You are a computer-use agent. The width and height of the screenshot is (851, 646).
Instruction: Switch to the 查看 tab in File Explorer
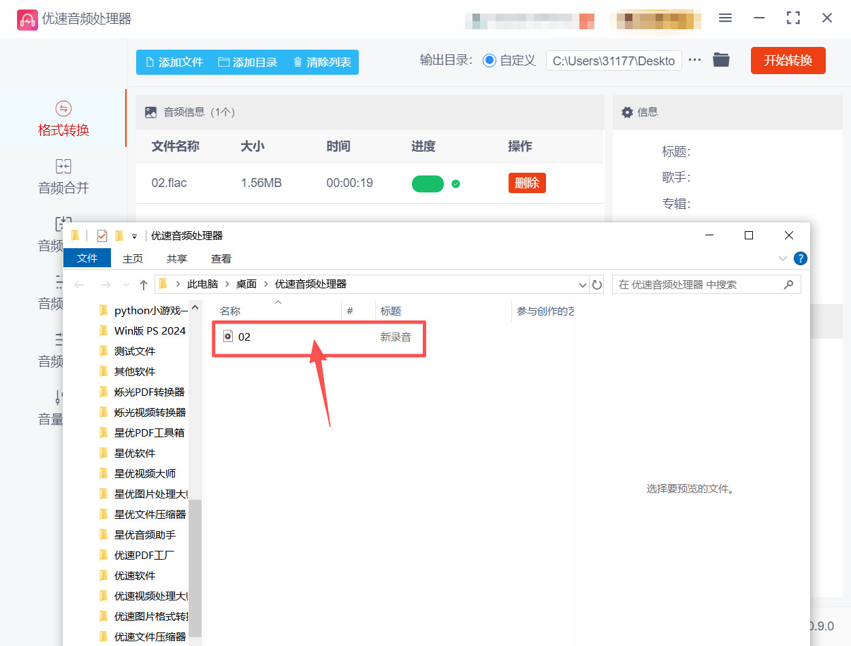coord(221,258)
